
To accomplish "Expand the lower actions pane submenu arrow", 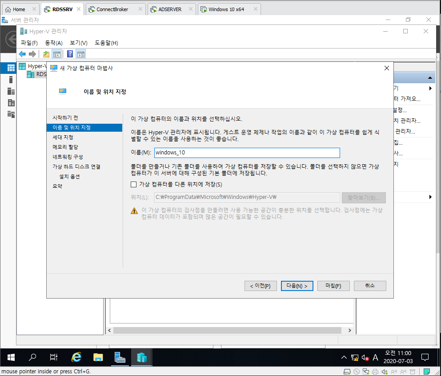I will 430,197.
